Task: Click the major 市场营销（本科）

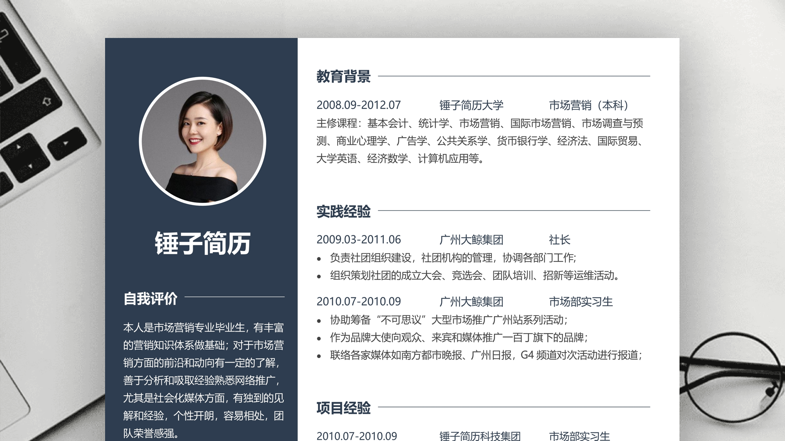Action: (589, 105)
